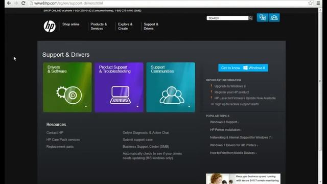
Task: Expand the Product Support tile arrow
Action: (x=137, y=107)
